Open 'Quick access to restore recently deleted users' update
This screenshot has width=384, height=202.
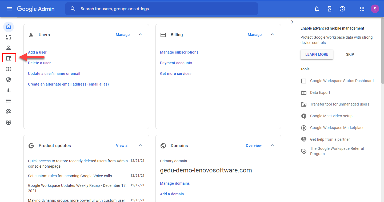(78, 164)
